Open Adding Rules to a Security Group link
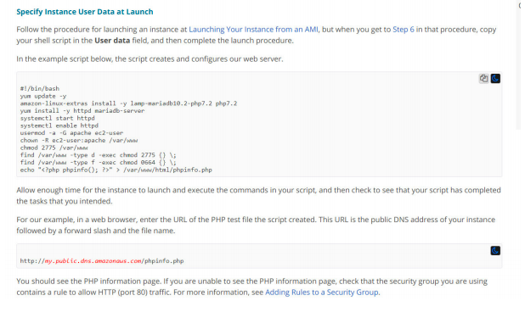The width and height of the screenshot is (525, 312). (322, 292)
